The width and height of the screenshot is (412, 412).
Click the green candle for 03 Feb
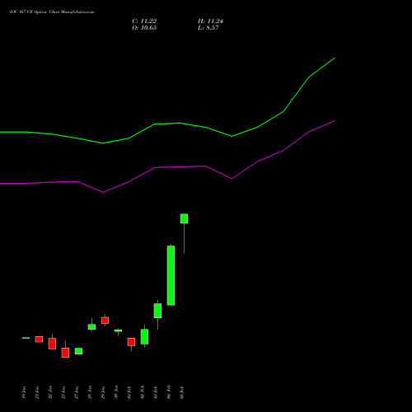(x=157, y=311)
